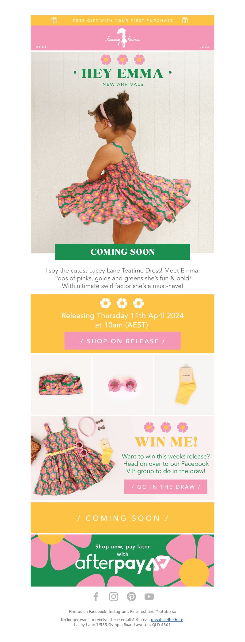Open the Pinterest social icon
This screenshot has width=245, height=642.
(131, 597)
